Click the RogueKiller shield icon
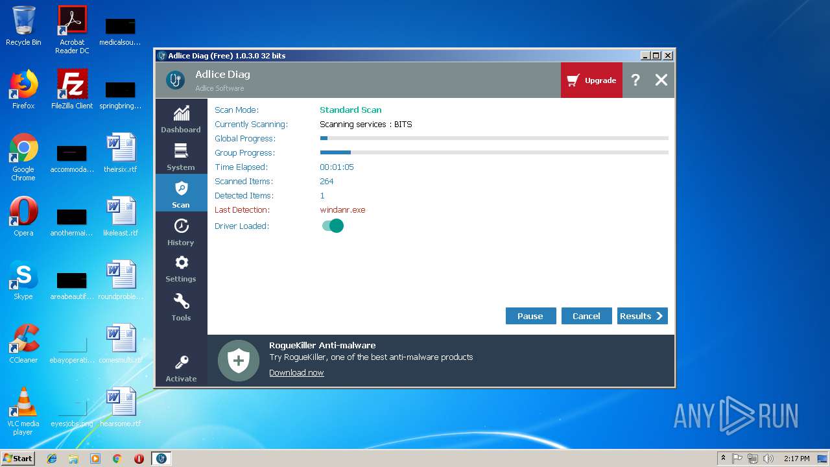The height and width of the screenshot is (467, 830). point(239,361)
